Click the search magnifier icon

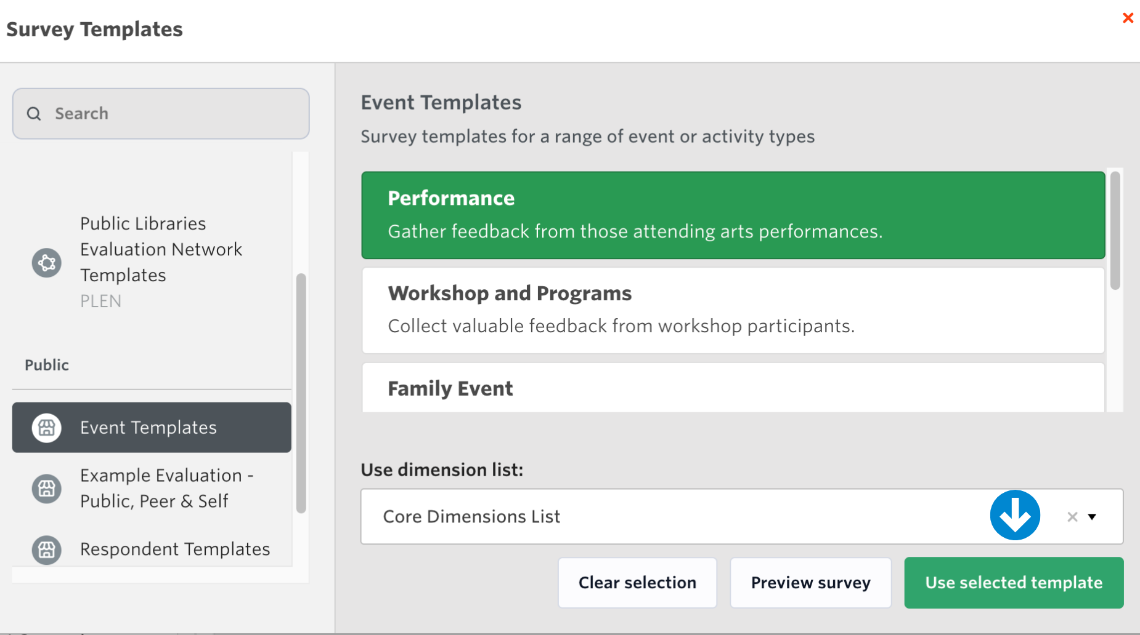pos(34,114)
